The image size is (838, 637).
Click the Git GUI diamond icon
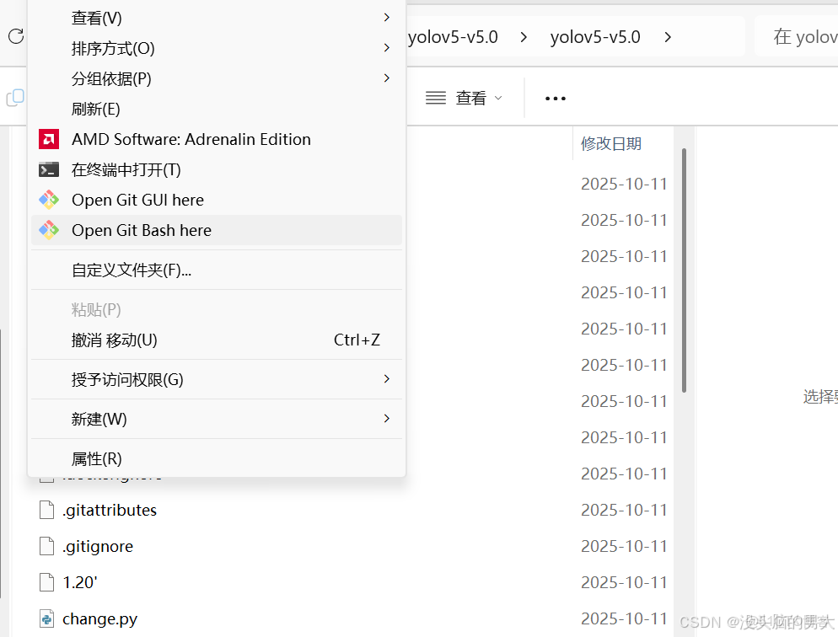coord(48,200)
